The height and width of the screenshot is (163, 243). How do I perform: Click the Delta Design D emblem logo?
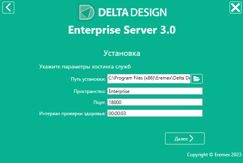87,12
